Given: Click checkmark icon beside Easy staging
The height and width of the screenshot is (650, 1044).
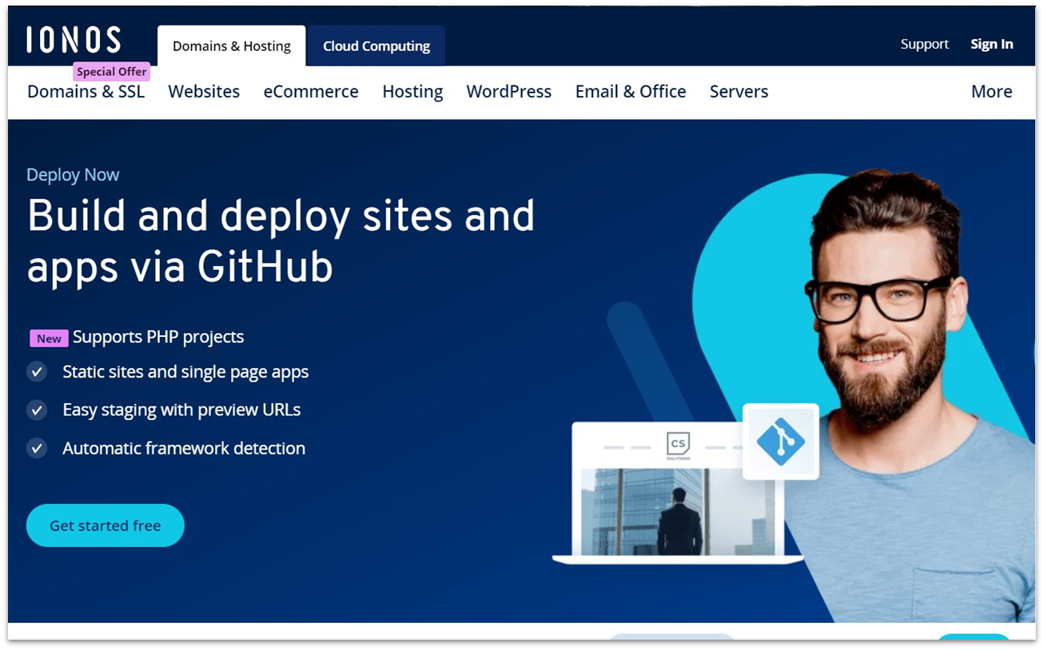Looking at the screenshot, I should point(37,410).
